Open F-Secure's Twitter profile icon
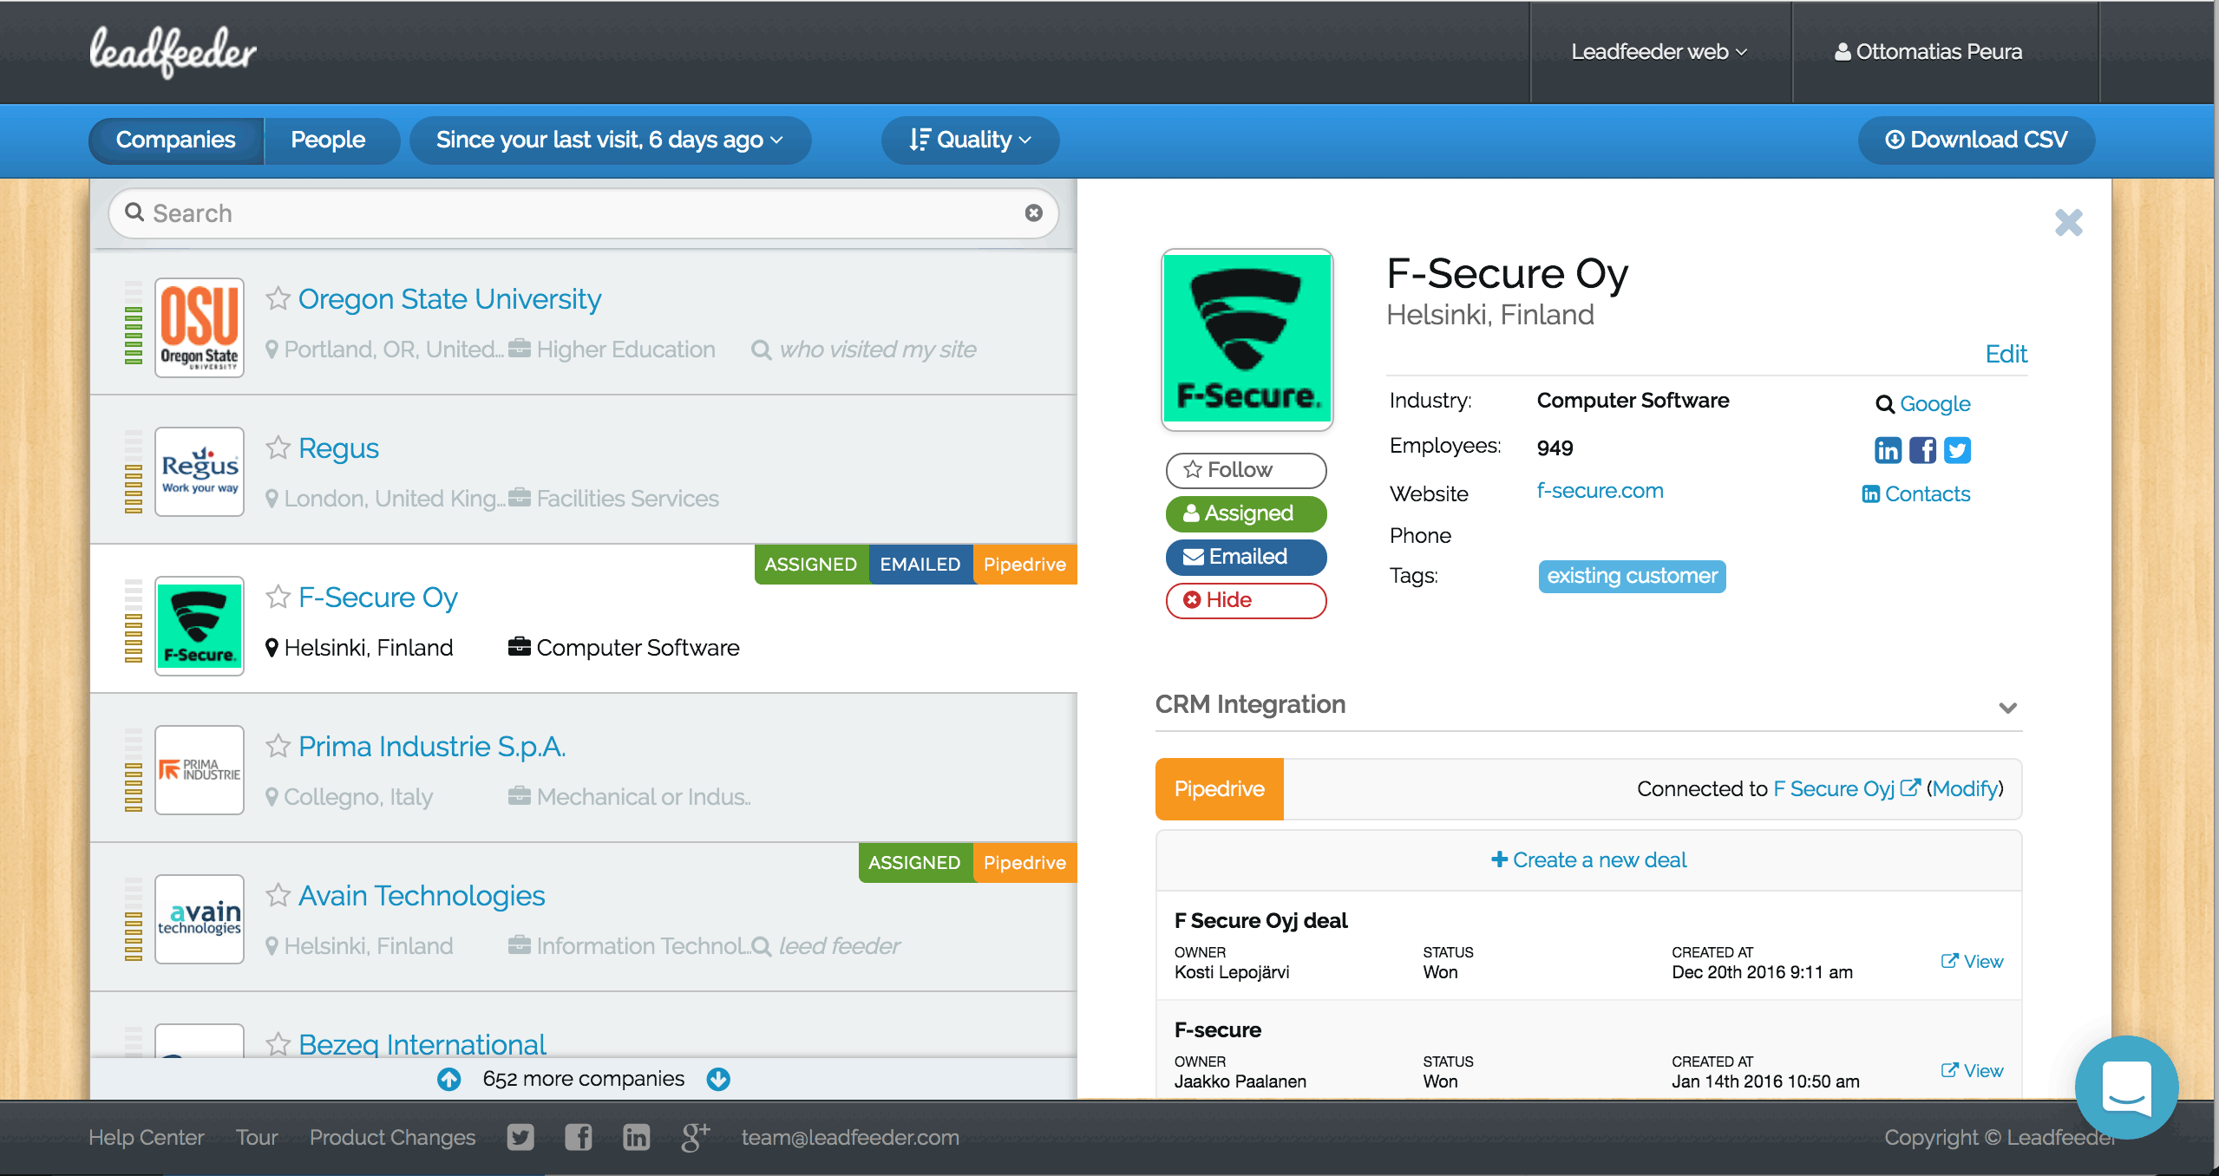This screenshot has height=1176, width=2219. coord(1957,449)
